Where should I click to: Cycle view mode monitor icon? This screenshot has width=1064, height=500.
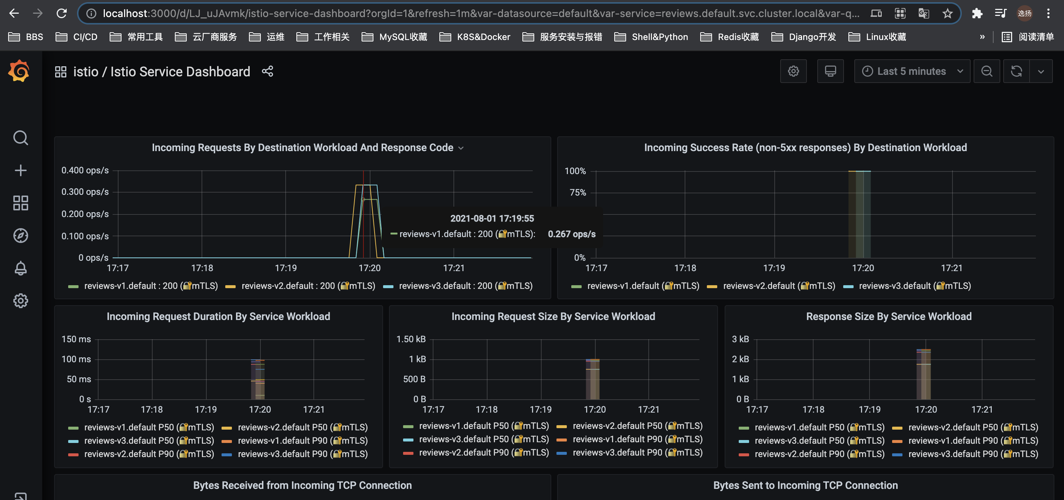pos(830,71)
